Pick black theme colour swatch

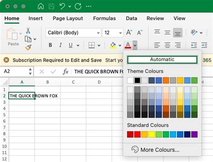tap(138, 81)
